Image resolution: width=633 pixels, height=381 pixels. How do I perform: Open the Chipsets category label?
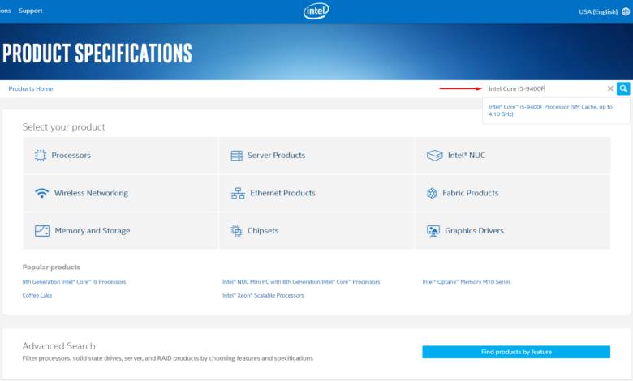point(263,230)
